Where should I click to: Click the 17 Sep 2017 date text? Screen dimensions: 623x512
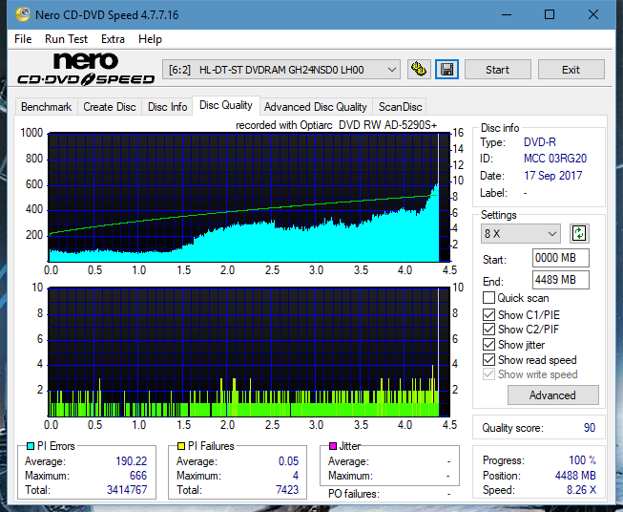pyautogui.click(x=552, y=176)
